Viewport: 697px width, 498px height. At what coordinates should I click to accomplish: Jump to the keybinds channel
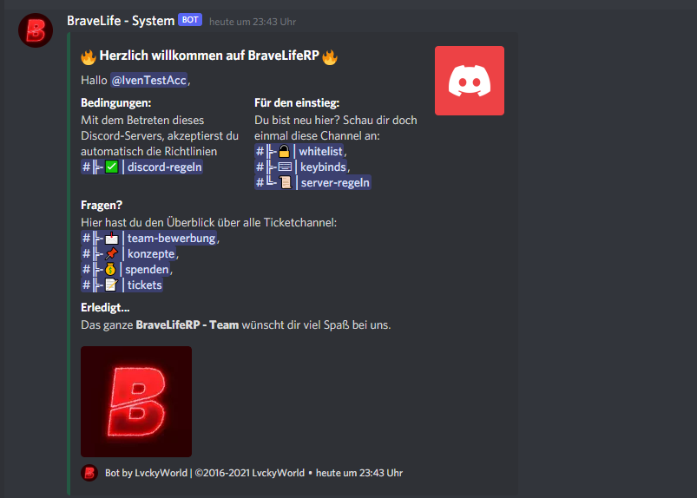click(300, 167)
